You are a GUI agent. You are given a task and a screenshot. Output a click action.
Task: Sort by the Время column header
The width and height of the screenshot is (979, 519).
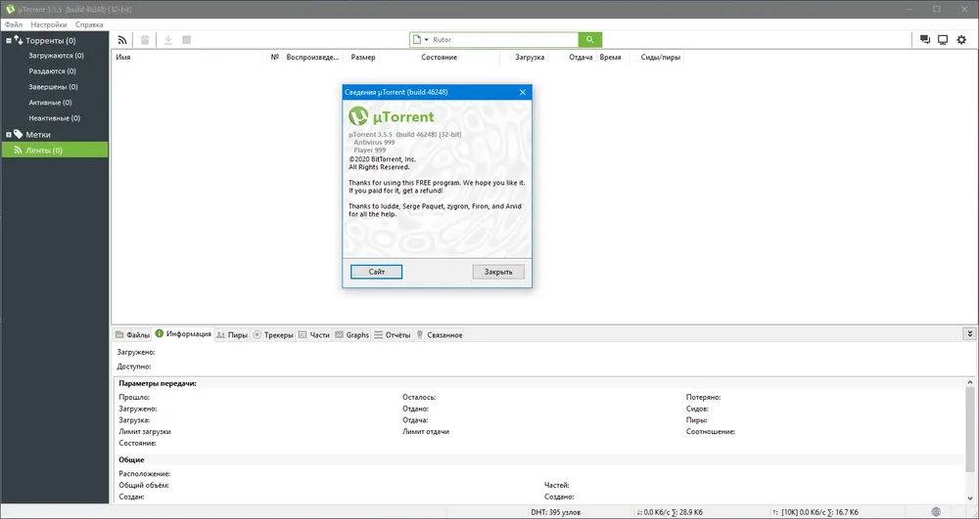point(610,58)
